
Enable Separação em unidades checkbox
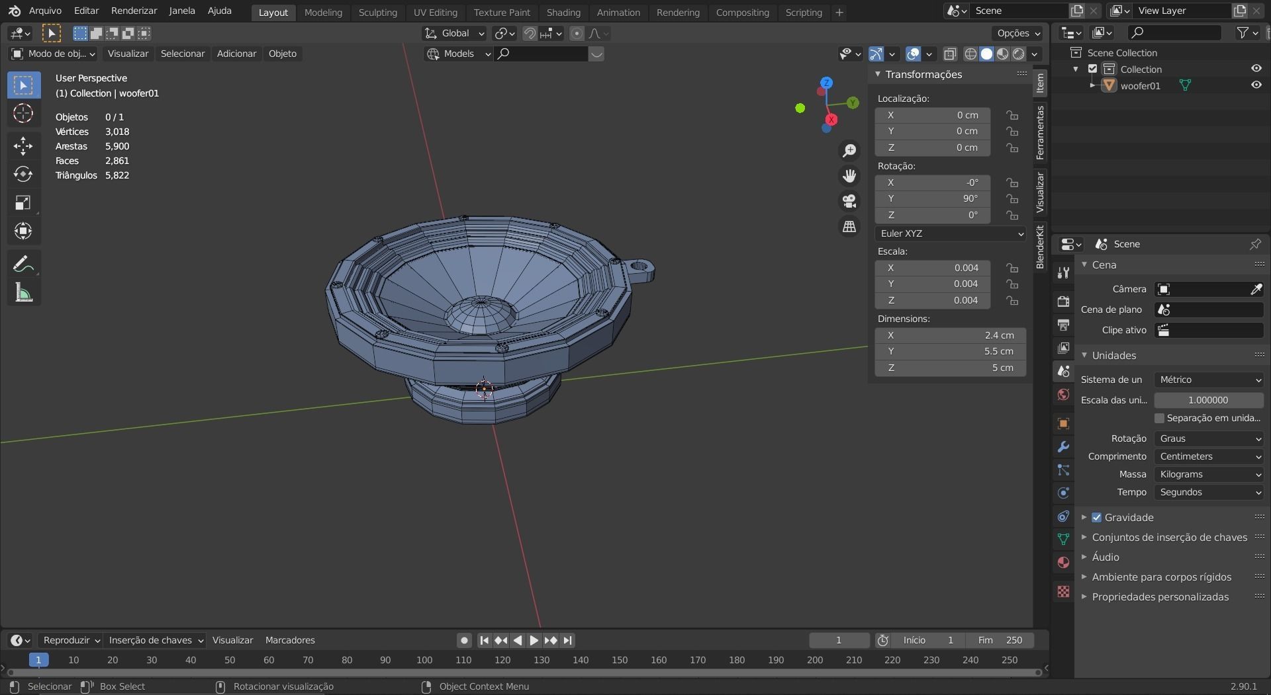(x=1159, y=418)
